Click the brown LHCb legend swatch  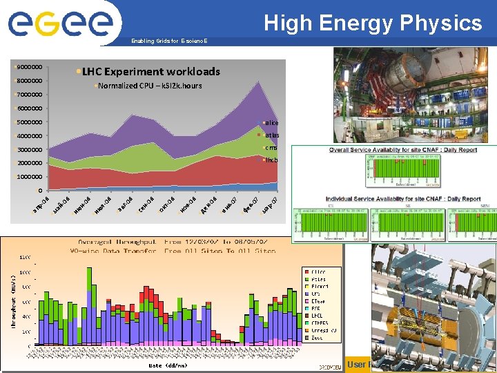[306, 316]
